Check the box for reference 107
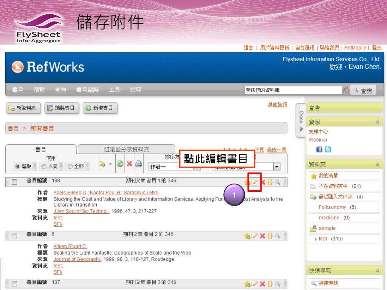The image size is (387, 290). click(14, 284)
